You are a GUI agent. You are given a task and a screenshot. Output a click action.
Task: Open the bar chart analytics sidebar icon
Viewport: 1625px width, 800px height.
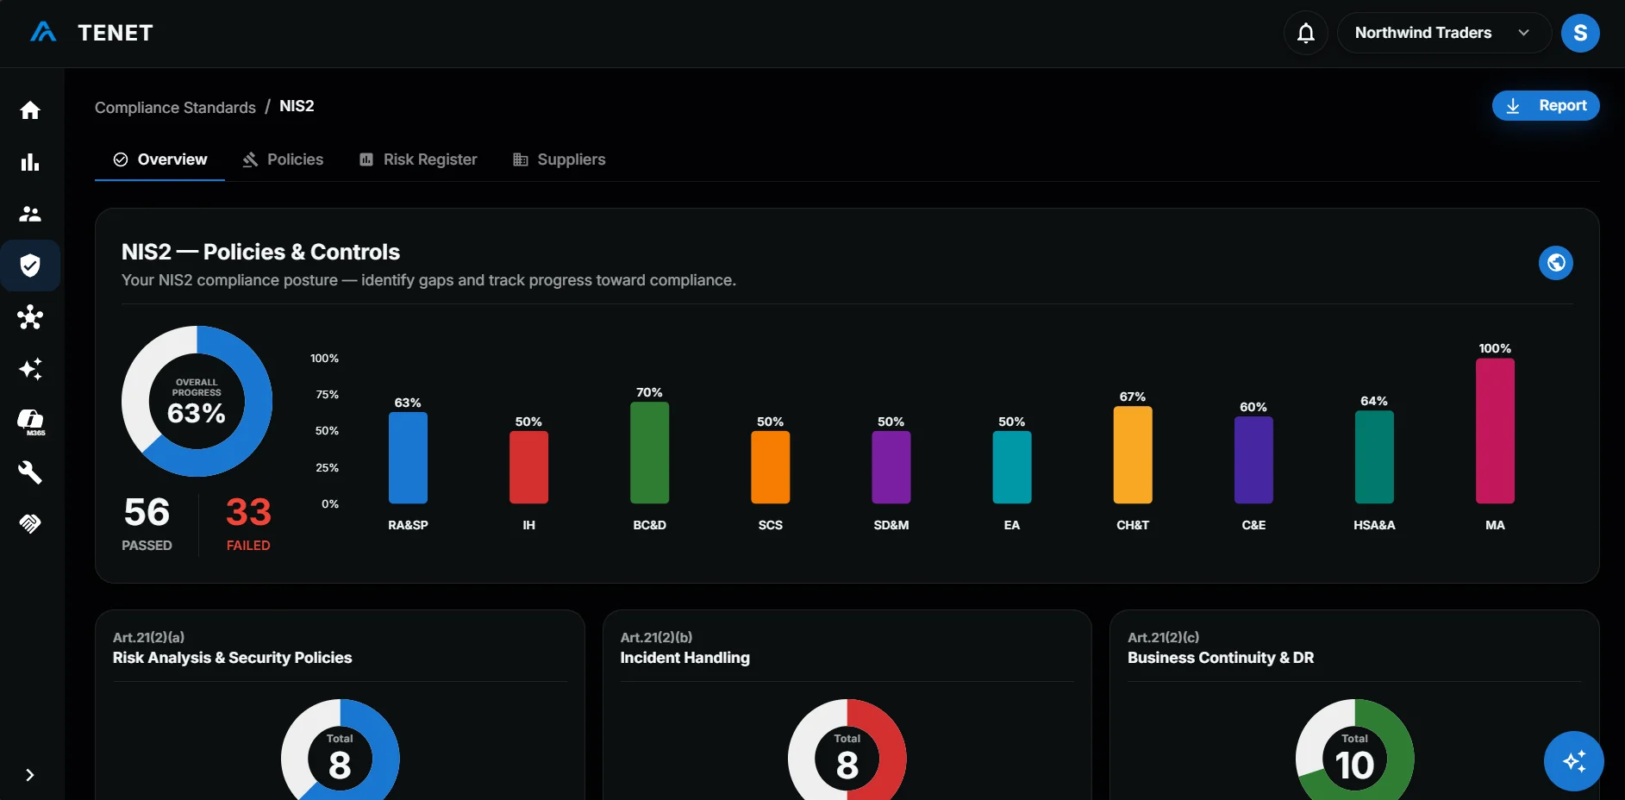(30, 162)
